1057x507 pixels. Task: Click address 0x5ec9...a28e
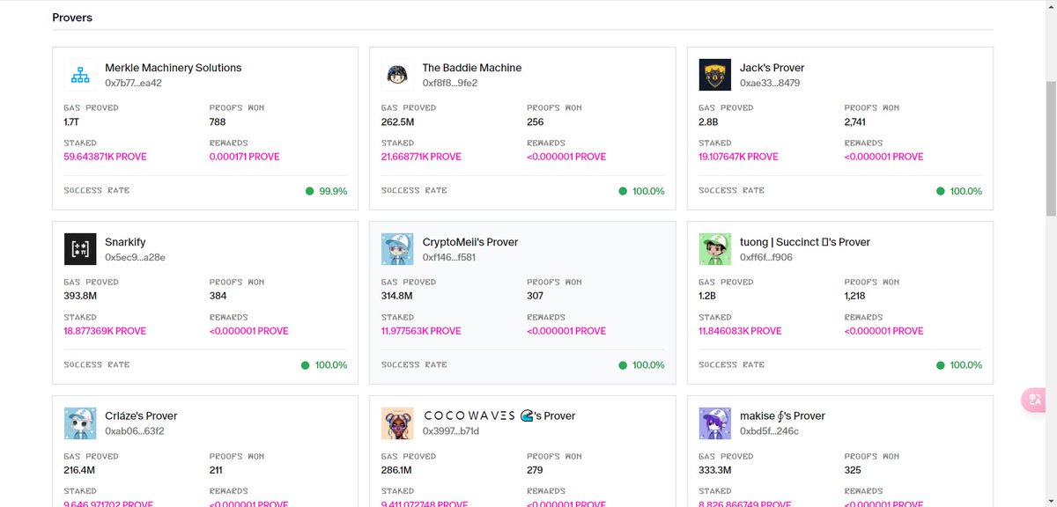tap(135, 258)
